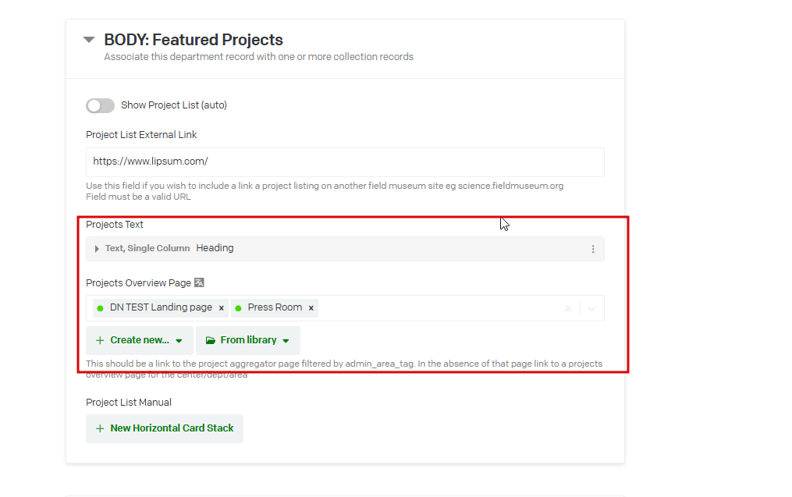Image resolution: width=792 pixels, height=497 pixels.
Task: Open the From library menu
Action: pyautogui.click(x=247, y=341)
